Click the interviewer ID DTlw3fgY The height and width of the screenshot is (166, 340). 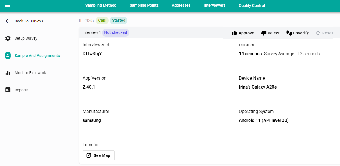pyautogui.click(x=92, y=54)
